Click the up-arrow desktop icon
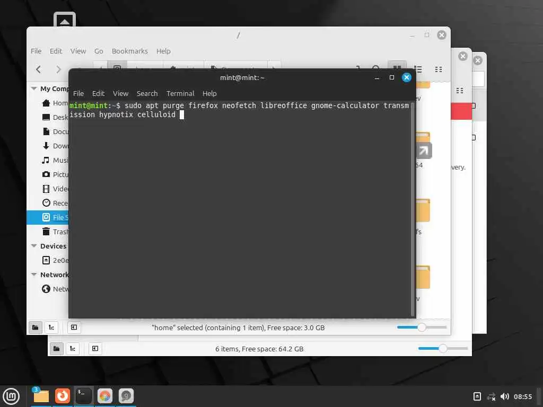This screenshot has height=407, width=543. click(64, 20)
